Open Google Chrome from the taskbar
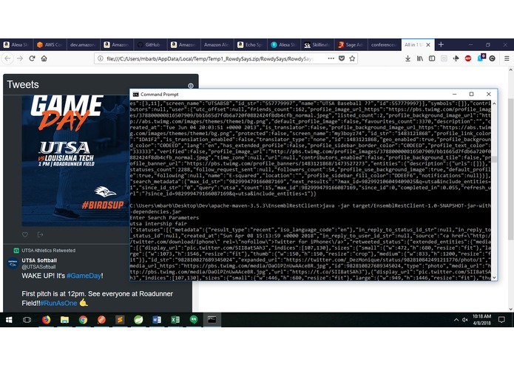The height and width of the screenshot is (365, 514). pos(83,319)
